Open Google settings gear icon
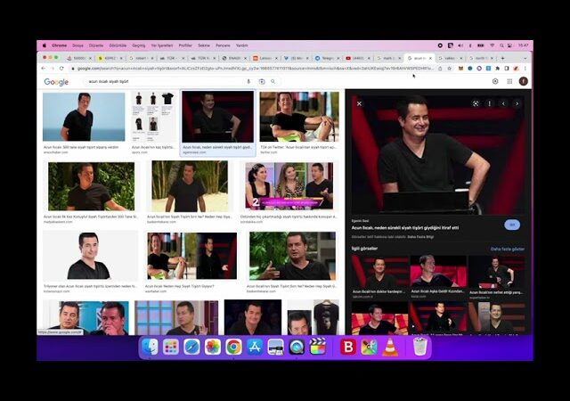 coord(495,81)
